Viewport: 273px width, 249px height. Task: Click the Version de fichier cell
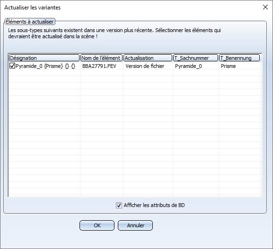pos(145,66)
